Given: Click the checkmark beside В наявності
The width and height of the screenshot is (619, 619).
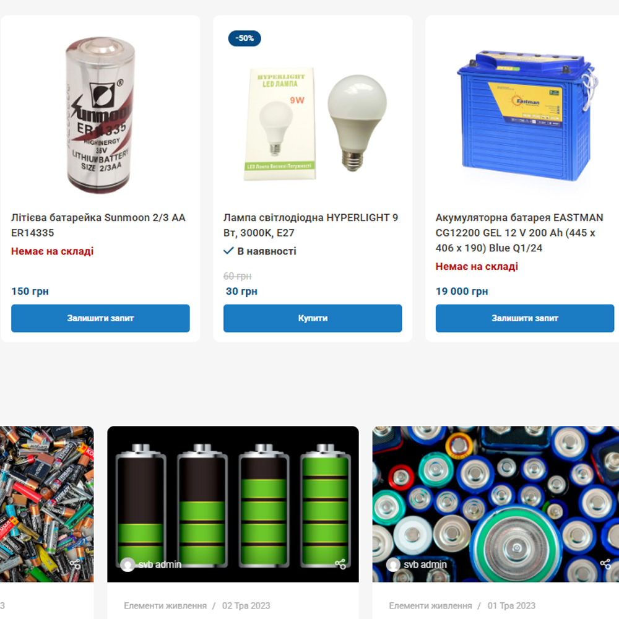Looking at the screenshot, I should tap(228, 251).
